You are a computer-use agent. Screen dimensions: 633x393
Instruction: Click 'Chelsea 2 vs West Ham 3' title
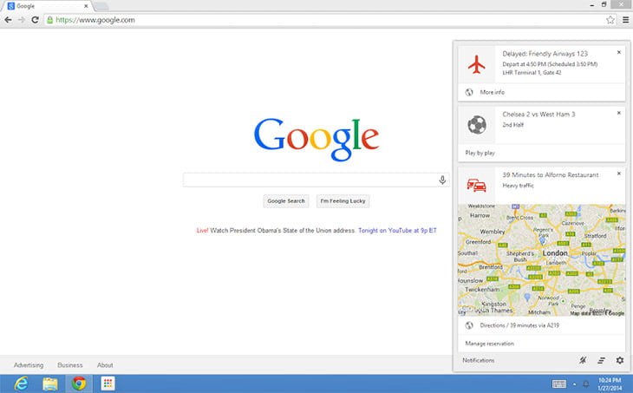tap(538, 115)
